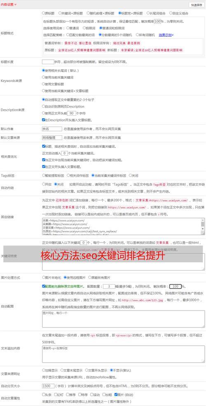Select 关闭 for Tags标签
The image size is (206, 406).
(130, 175)
